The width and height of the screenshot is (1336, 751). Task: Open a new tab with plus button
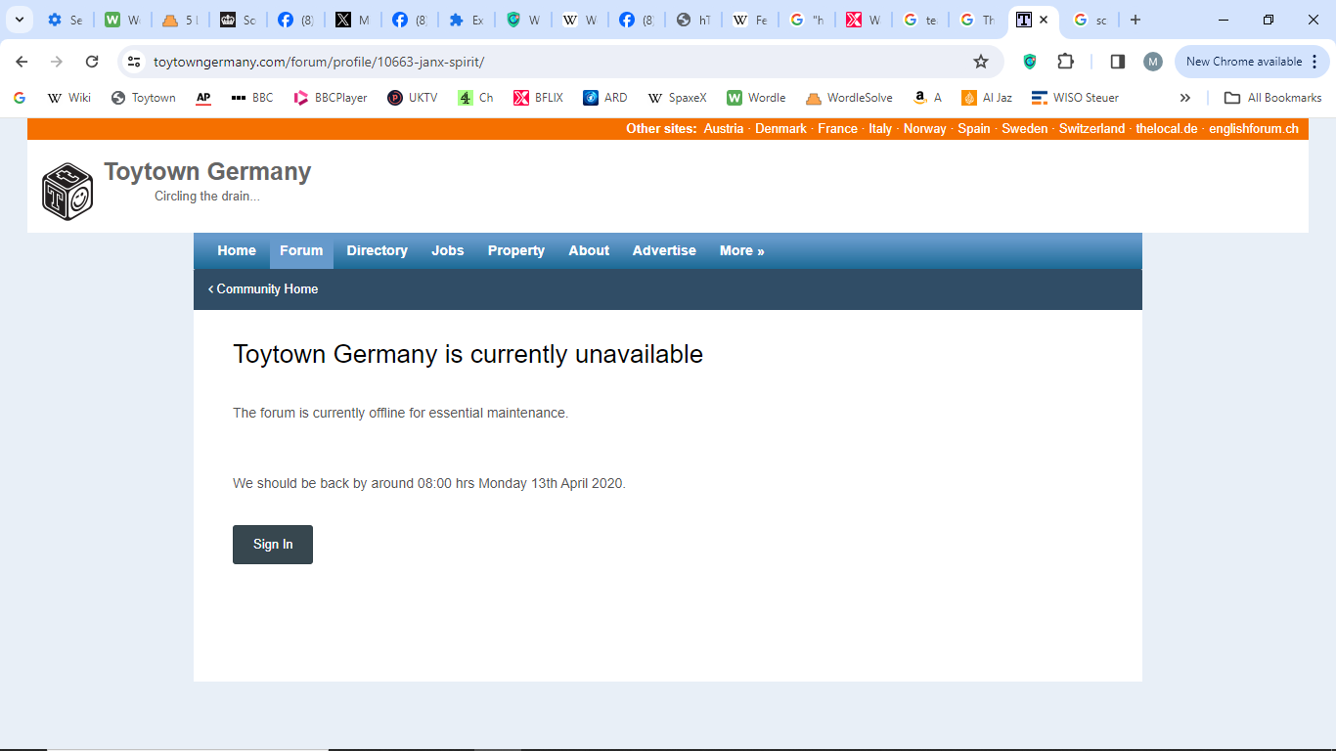pyautogui.click(x=1135, y=20)
